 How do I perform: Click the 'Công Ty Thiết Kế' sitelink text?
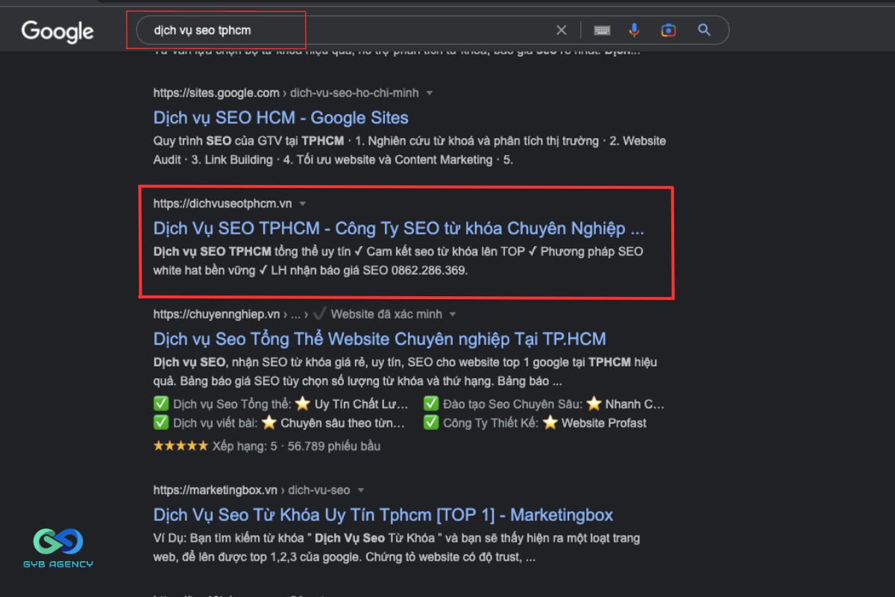(x=491, y=423)
